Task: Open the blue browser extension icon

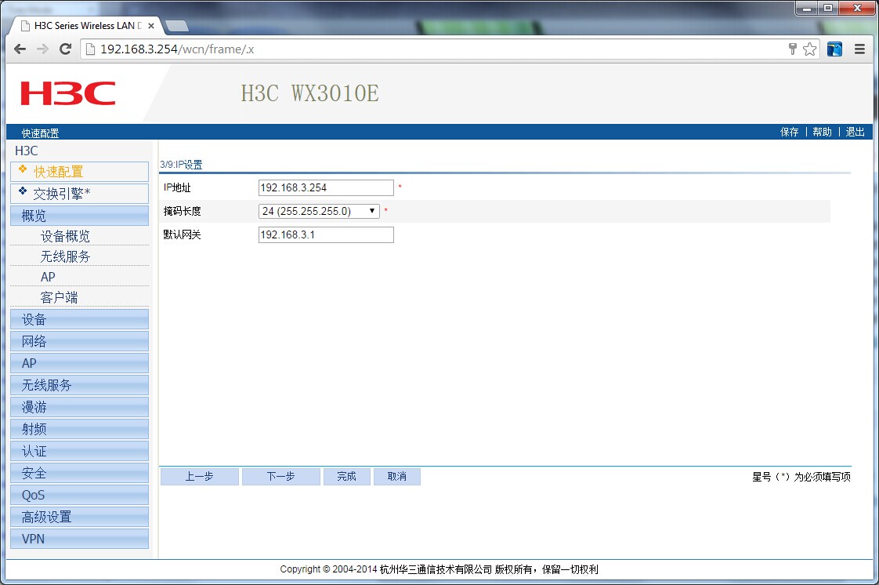Action: coord(834,49)
